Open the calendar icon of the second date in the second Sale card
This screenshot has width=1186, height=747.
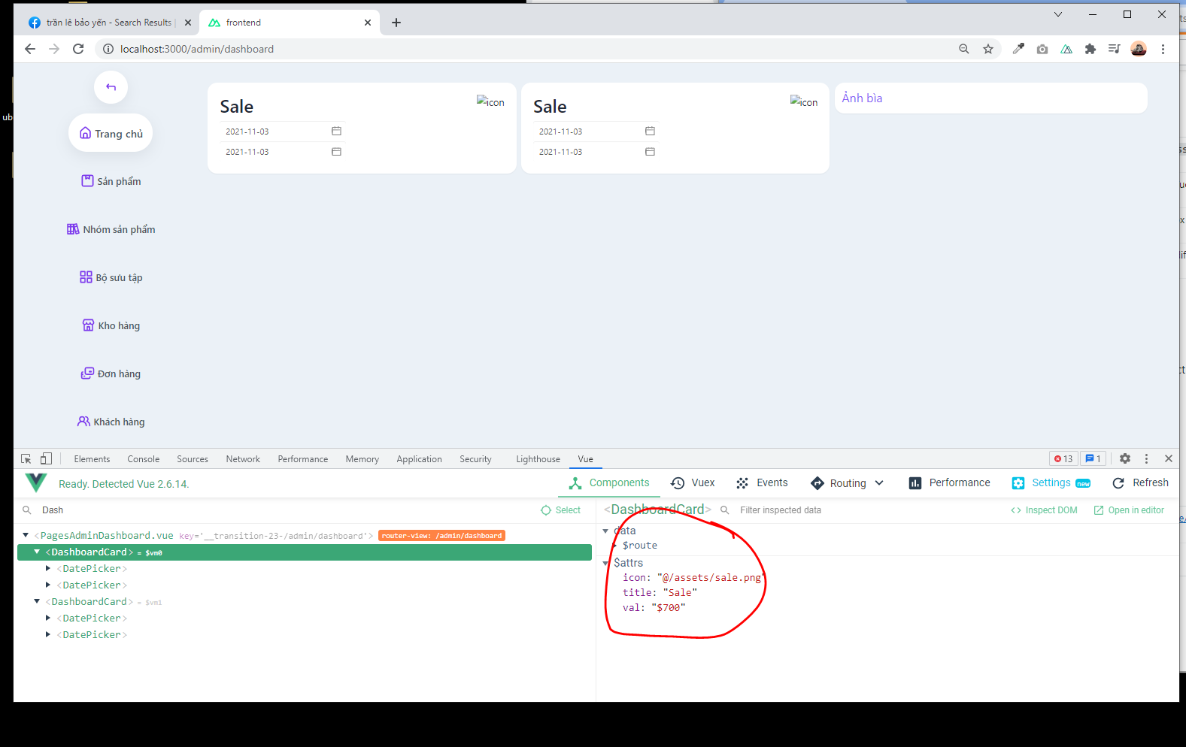click(650, 151)
